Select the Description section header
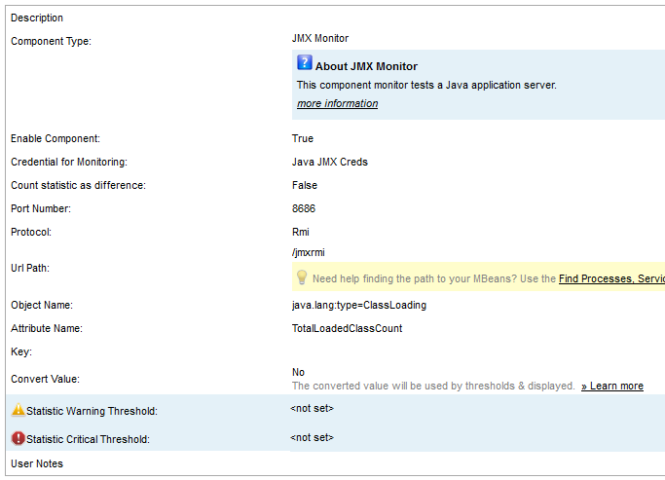The image size is (665, 480). [x=37, y=18]
